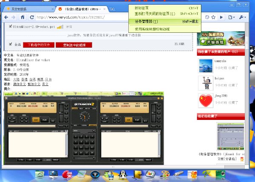Image resolution: width=255 pixels, height=182 pixels.
Task: Open user laipan profile link
Action: (x=219, y=78)
